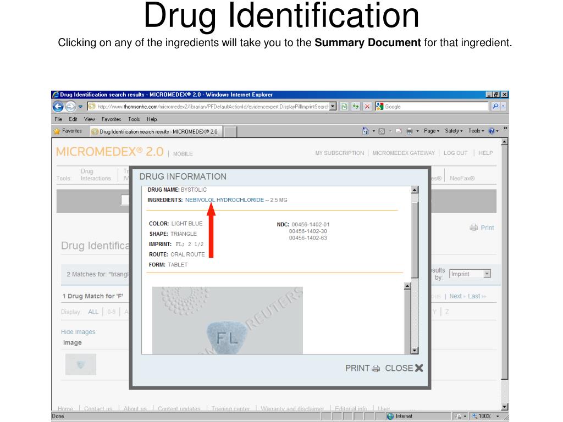This screenshot has width=563, height=422.
Task: Click the MOBILE link beside MICROMEDEX logo
Action: click(183, 154)
